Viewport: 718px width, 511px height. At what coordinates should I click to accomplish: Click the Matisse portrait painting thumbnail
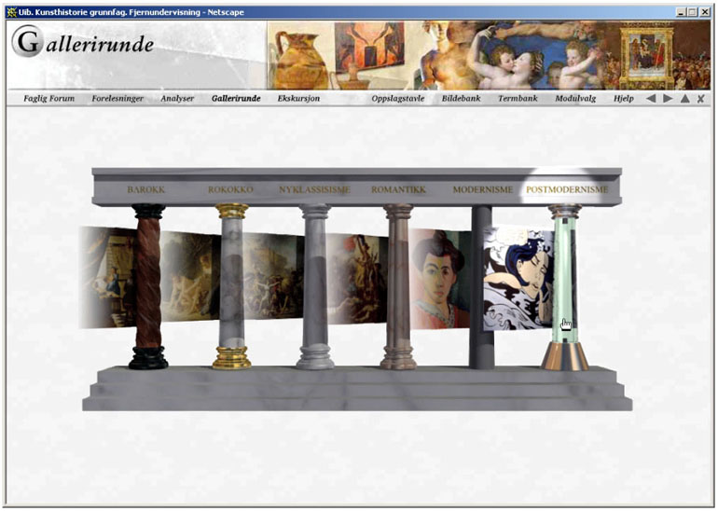pyautogui.click(x=440, y=278)
